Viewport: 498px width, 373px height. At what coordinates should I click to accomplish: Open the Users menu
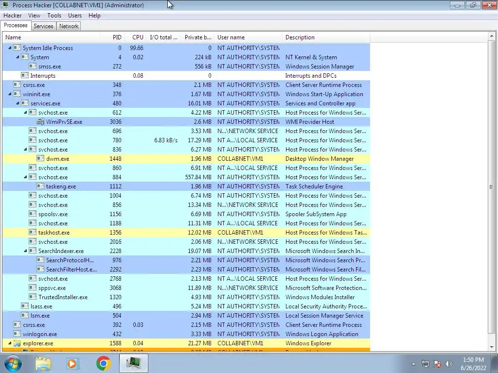[x=75, y=15]
